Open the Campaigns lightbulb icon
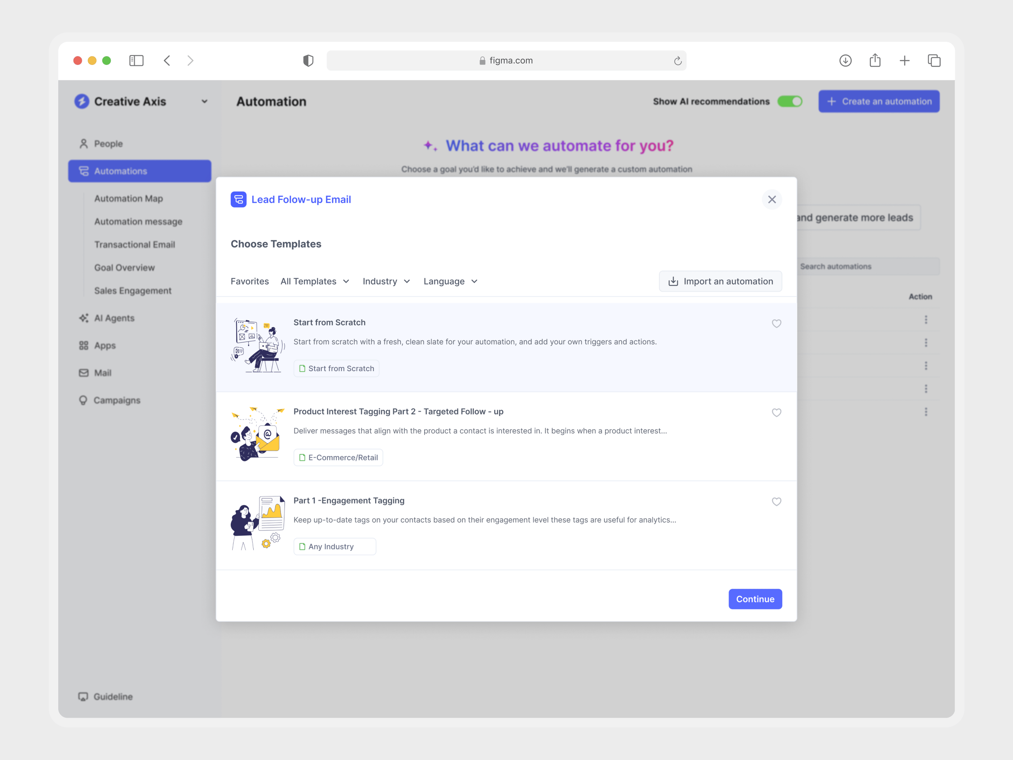1013x760 pixels. pos(84,400)
